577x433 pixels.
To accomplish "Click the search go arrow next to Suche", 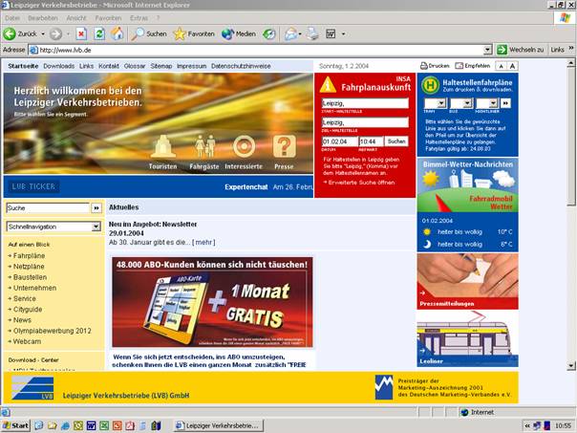I will tap(96, 208).
